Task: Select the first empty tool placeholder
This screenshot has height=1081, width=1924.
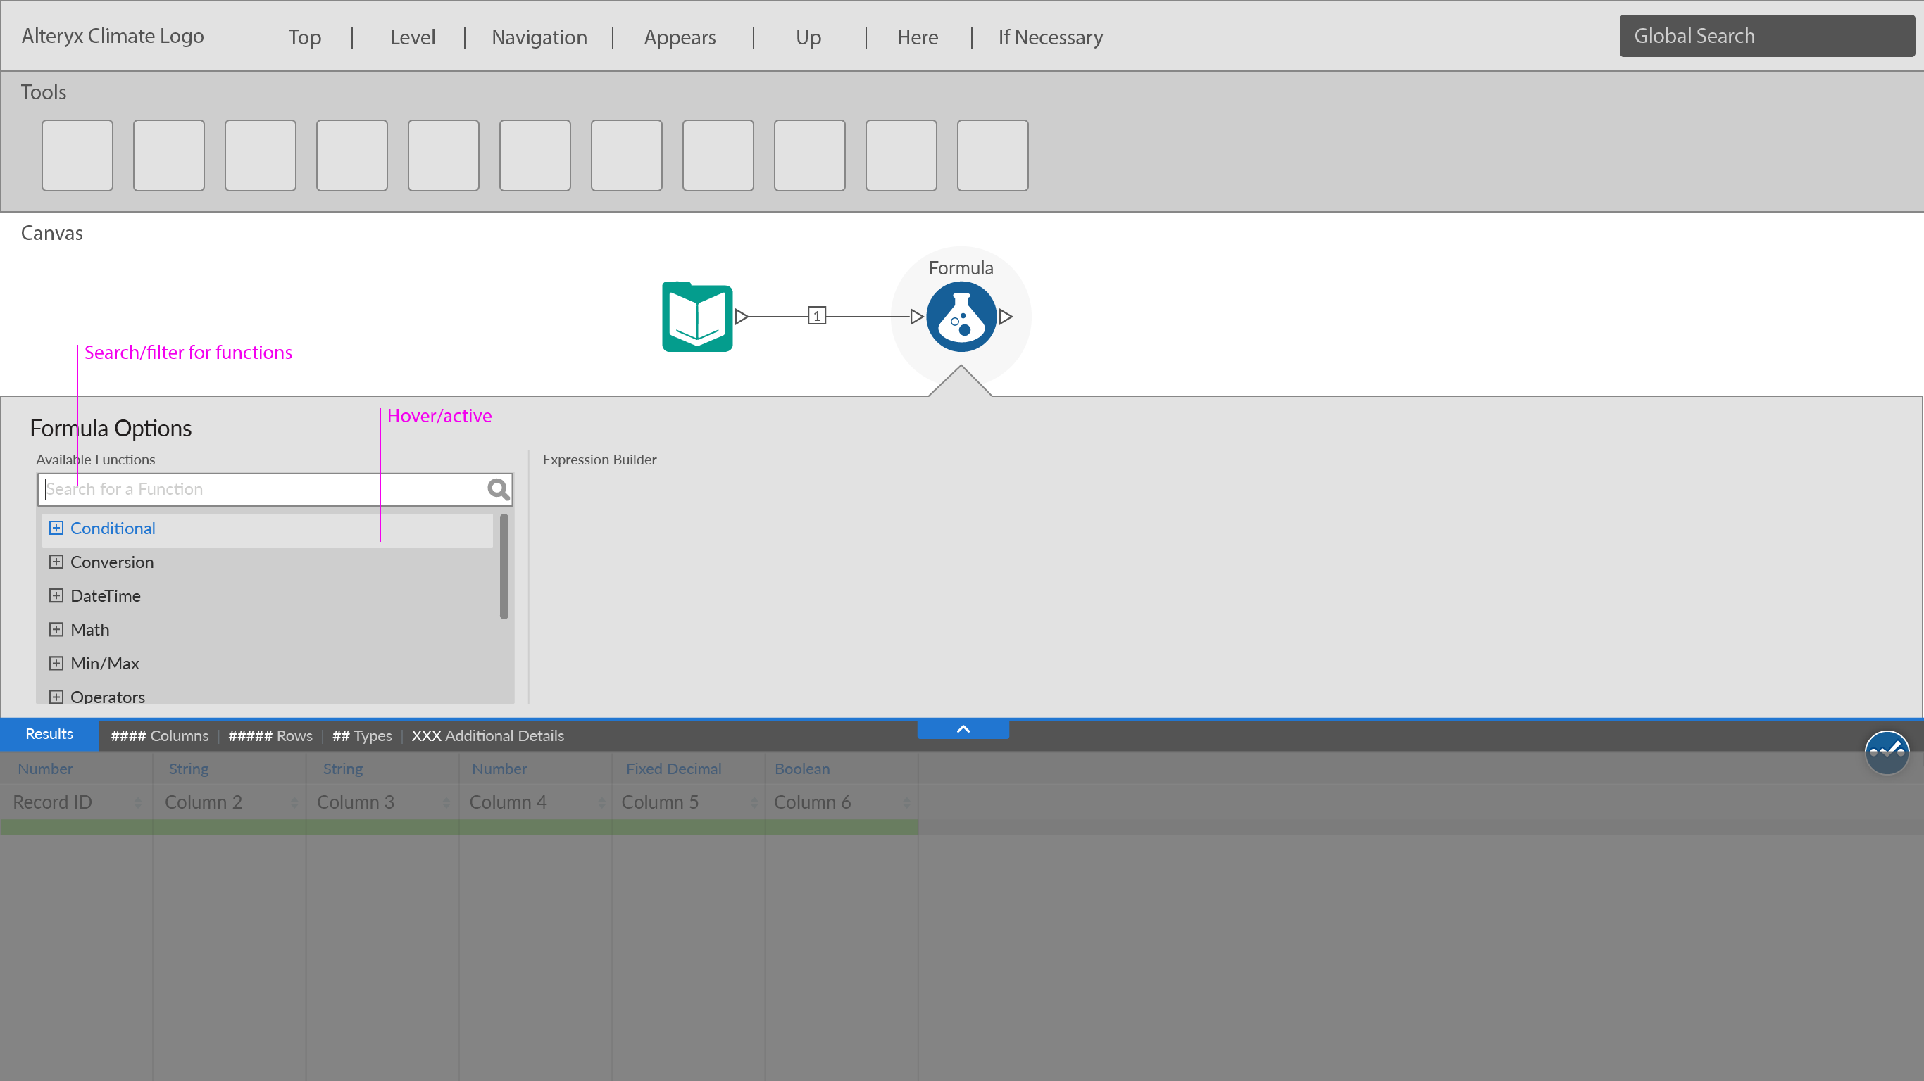Action: [77, 156]
